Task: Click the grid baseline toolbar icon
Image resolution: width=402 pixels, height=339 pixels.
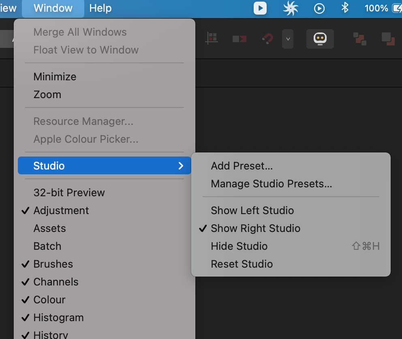Action: [212, 39]
